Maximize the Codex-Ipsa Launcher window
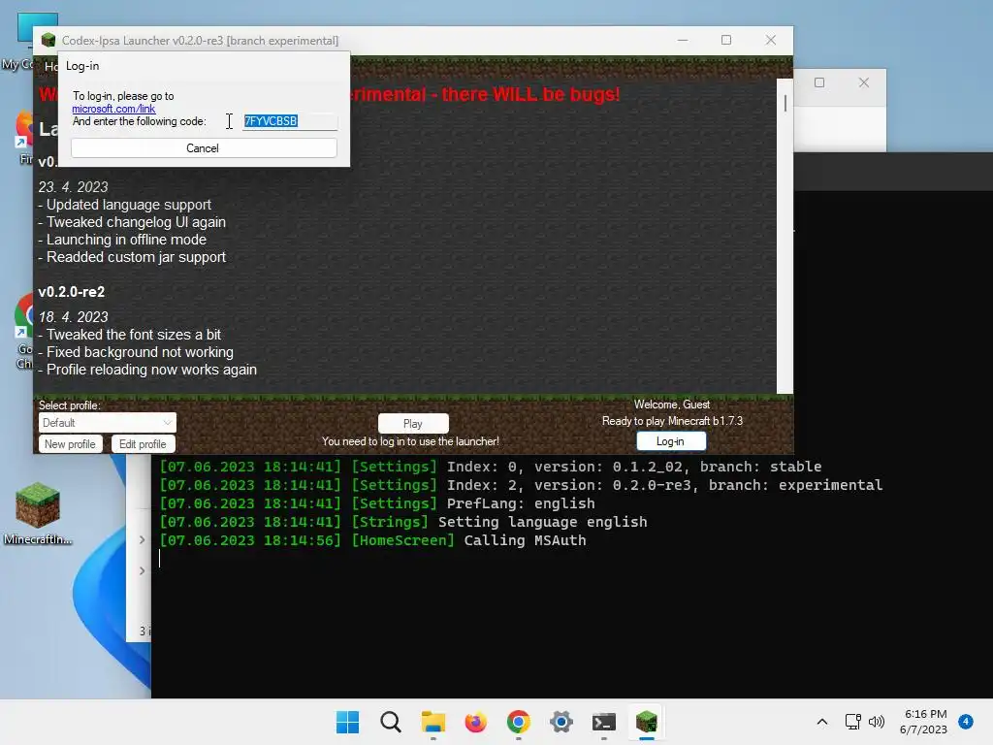993x745 pixels. (x=726, y=40)
